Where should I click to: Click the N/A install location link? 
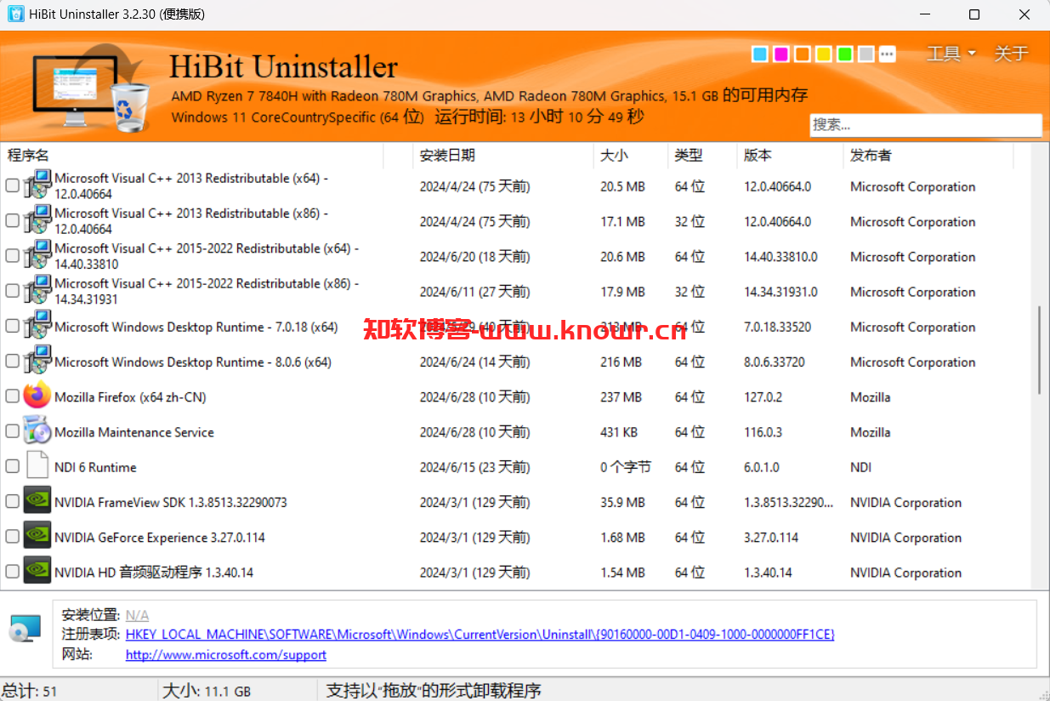(x=137, y=615)
